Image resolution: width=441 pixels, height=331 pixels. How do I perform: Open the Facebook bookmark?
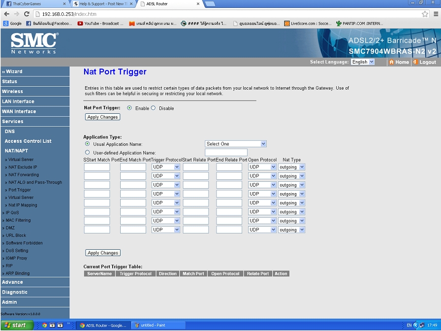(x=49, y=24)
